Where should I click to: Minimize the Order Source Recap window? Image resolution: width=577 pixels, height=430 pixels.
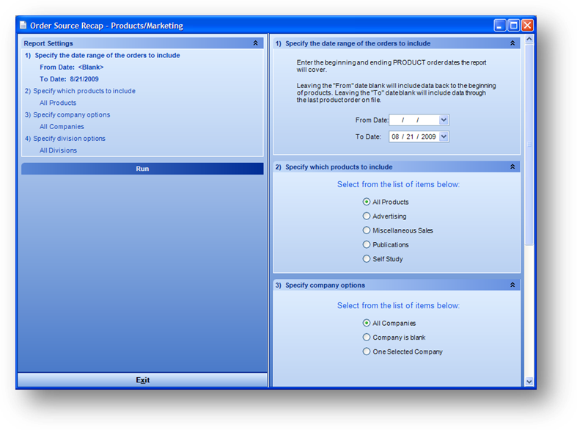pyautogui.click(x=499, y=26)
